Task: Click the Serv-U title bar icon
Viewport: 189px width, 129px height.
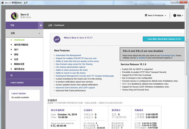Action: click(2, 3)
